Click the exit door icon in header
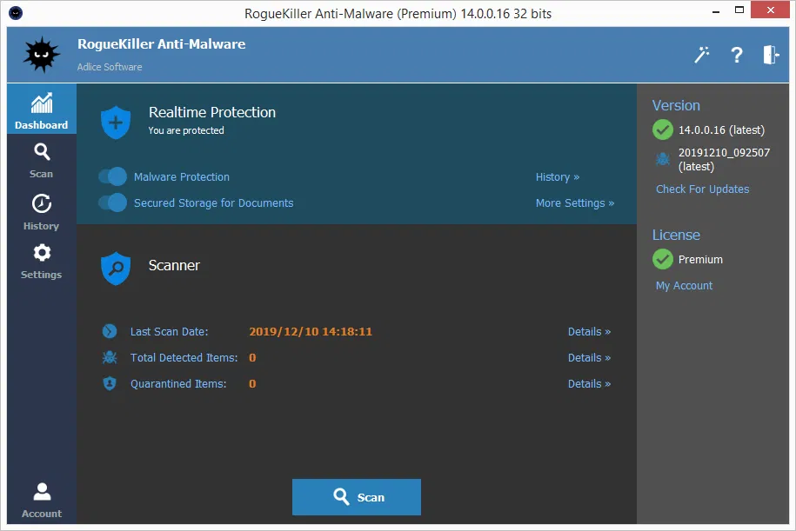The height and width of the screenshot is (531, 796). [x=771, y=54]
